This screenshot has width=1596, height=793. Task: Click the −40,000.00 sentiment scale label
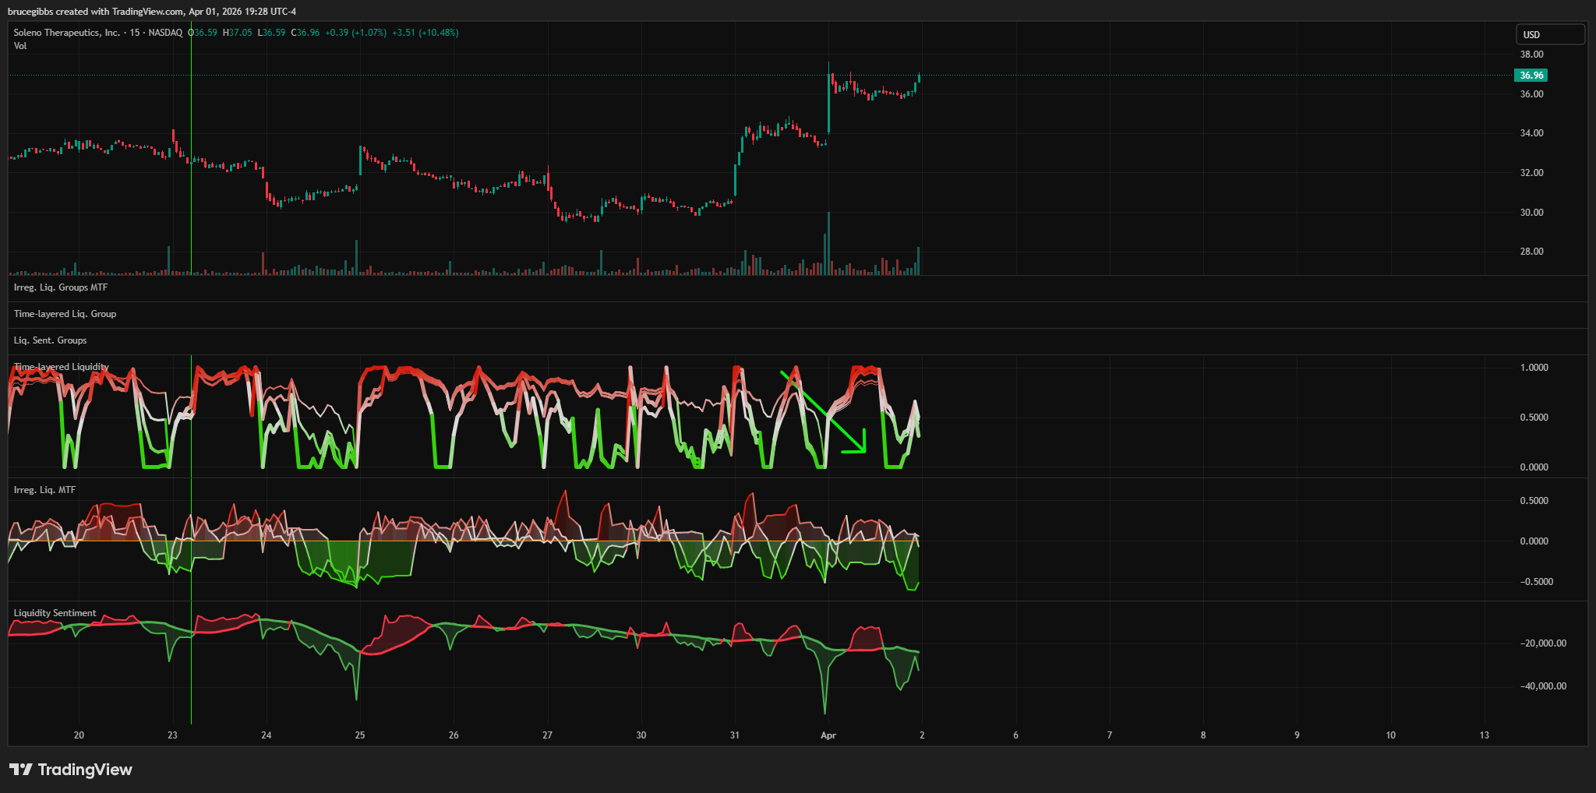coord(1542,686)
